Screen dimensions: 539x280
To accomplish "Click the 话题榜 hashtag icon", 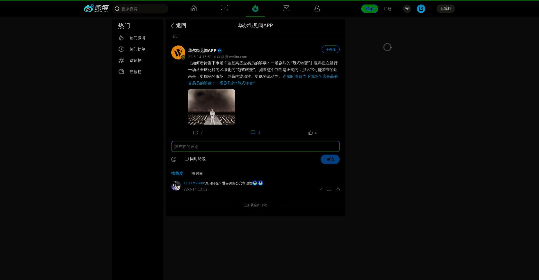I will click(x=121, y=60).
